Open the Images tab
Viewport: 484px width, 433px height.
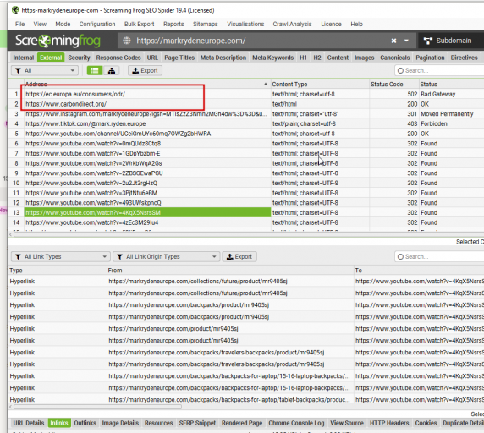(x=364, y=58)
